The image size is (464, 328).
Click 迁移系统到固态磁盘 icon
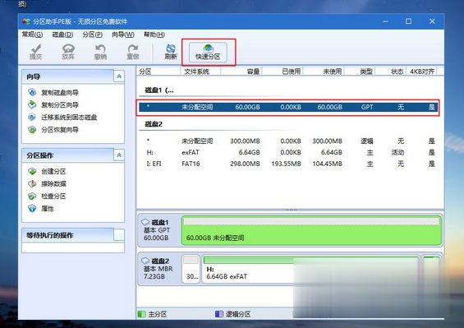pos(32,117)
